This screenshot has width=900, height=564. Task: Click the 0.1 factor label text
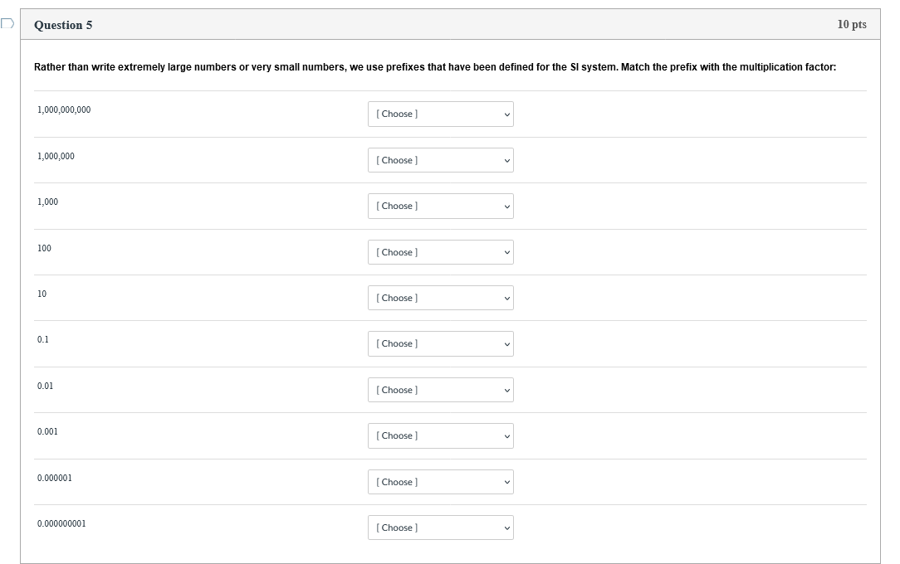point(43,339)
